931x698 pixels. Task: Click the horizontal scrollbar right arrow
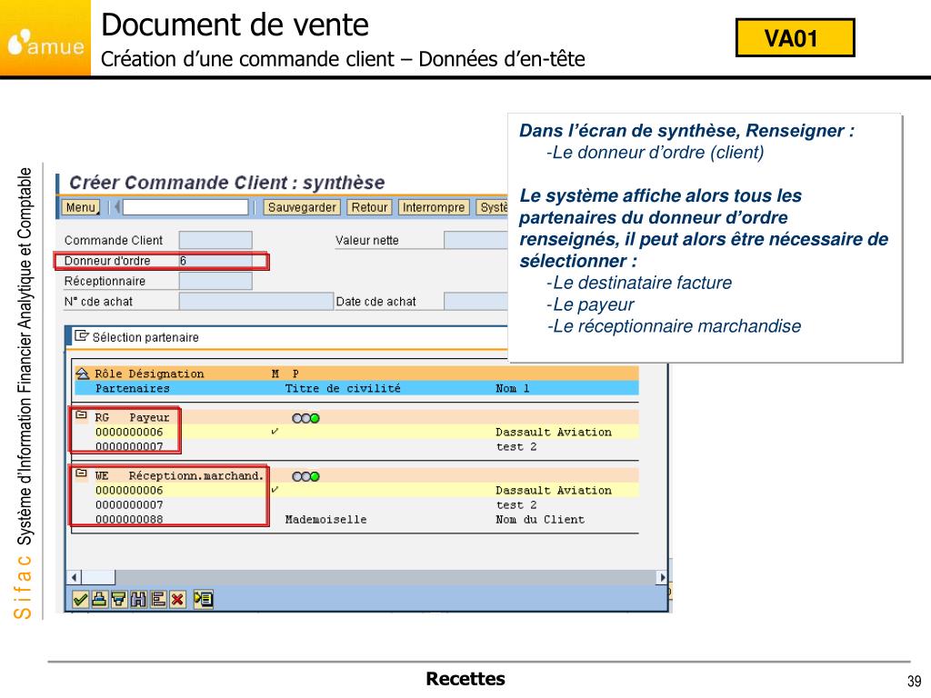tap(662, 577)
